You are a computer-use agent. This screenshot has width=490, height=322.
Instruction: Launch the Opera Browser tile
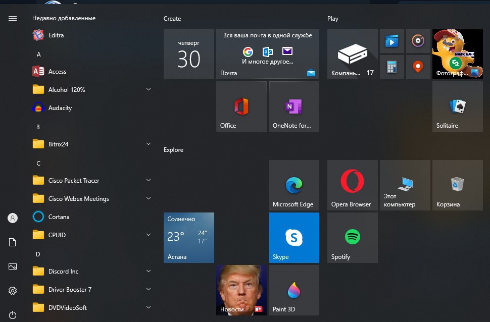[x=353, y=185]
